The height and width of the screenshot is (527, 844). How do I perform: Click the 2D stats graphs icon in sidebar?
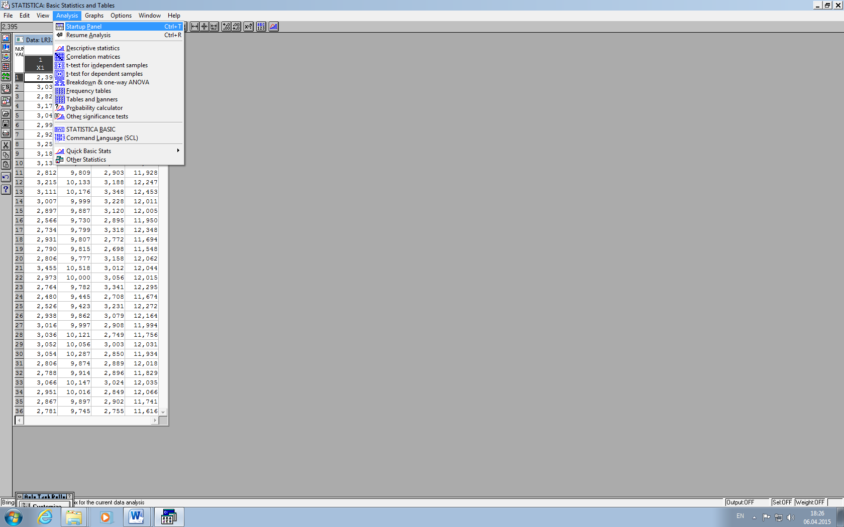[x=6, y=38]
